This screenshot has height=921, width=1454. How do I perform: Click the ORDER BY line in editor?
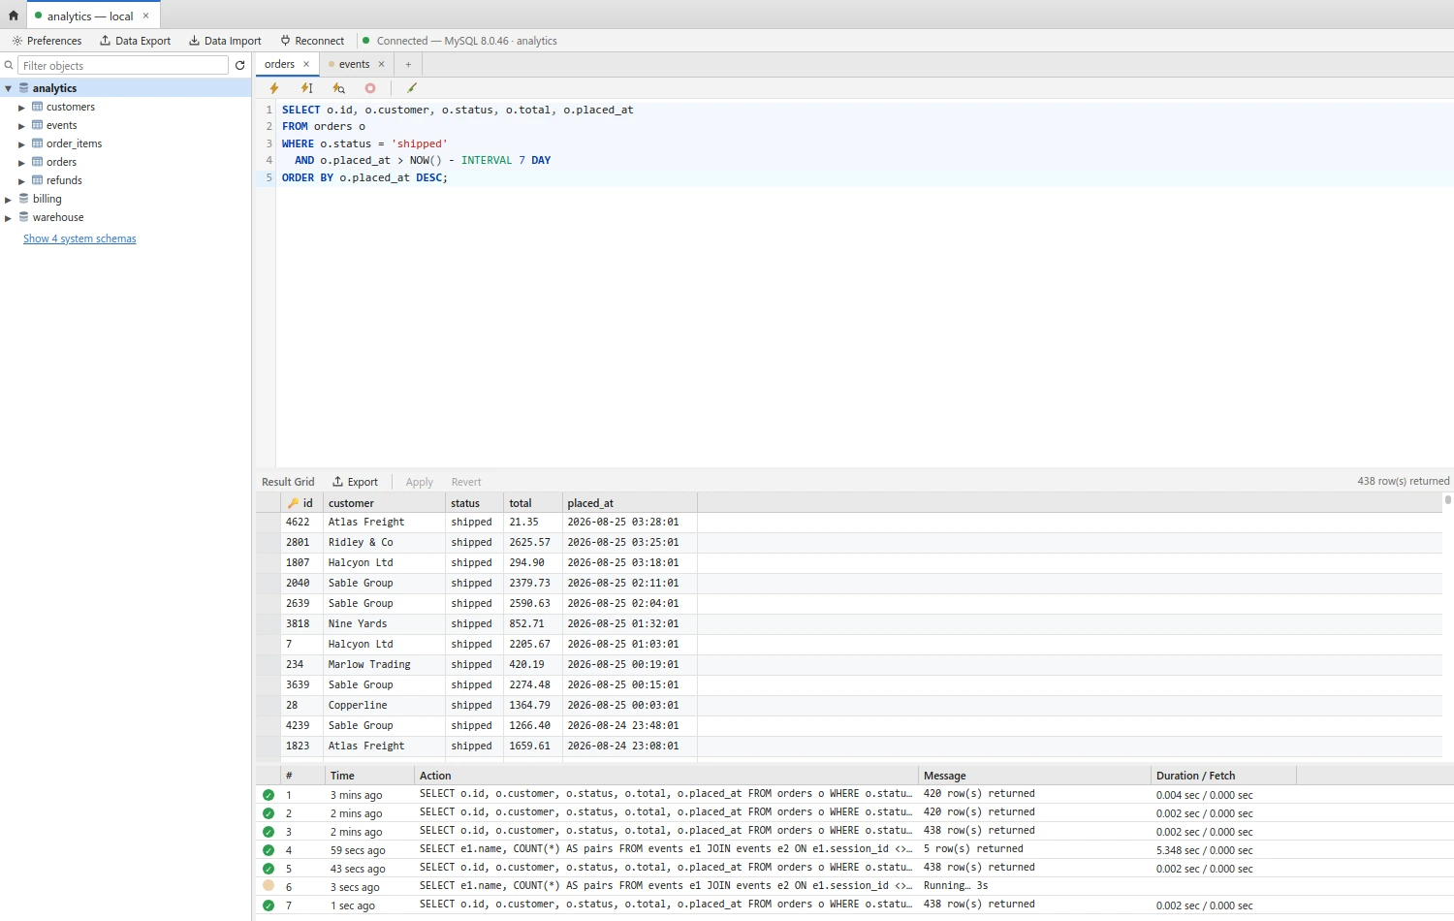point(364,177)
